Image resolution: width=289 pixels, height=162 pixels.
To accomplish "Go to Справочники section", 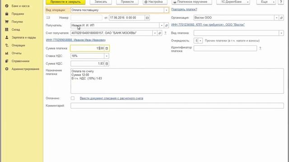I will (x=20, y=61).
